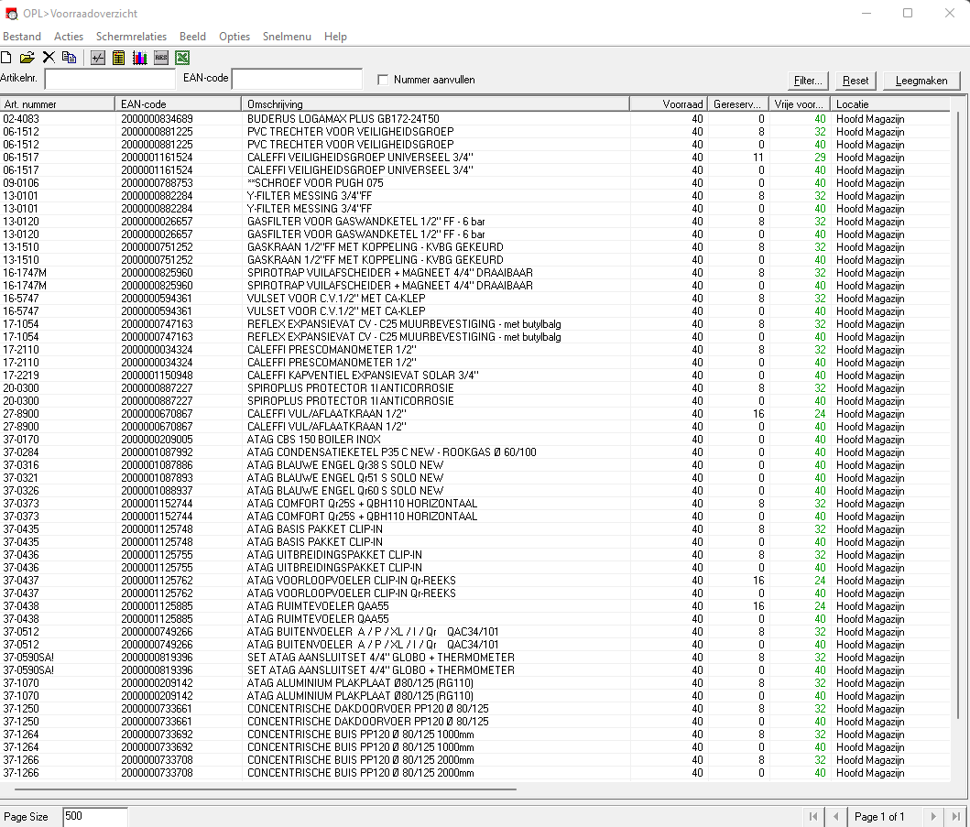The height and width of the screenshot is (827, 970).
Task: Click the plus/minus toolbar icon
Action: (x=98, y=58)
